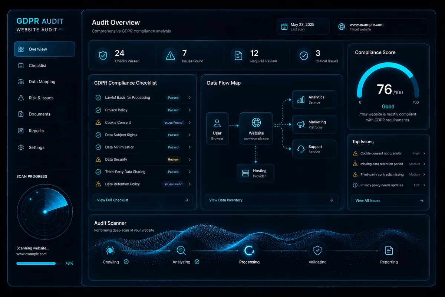Viewport: 445px width, 297px height.
Task: Click Data Subject Rights check circle
Action: pos(98,135)
